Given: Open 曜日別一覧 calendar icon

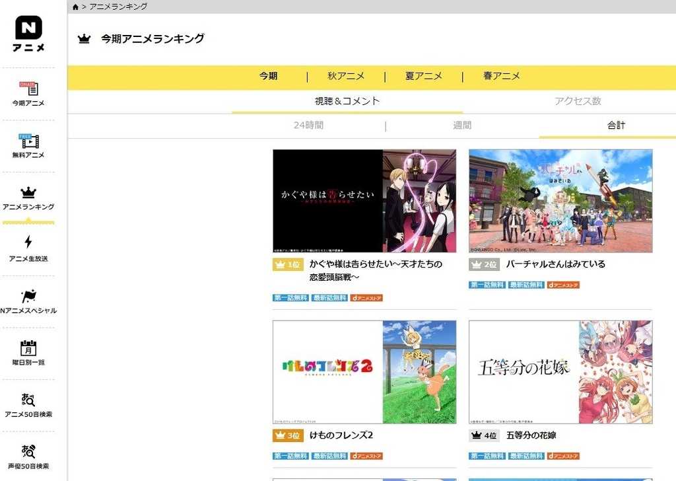Looking at the screenshot, I should tap(28, 348).
